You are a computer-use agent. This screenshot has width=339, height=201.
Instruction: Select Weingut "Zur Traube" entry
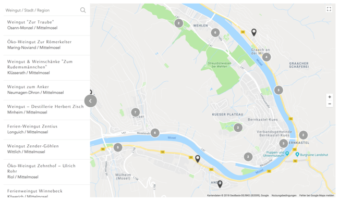(x=47, y=25)
